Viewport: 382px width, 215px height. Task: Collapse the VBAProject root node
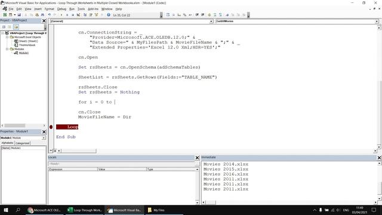click(2, 33)
